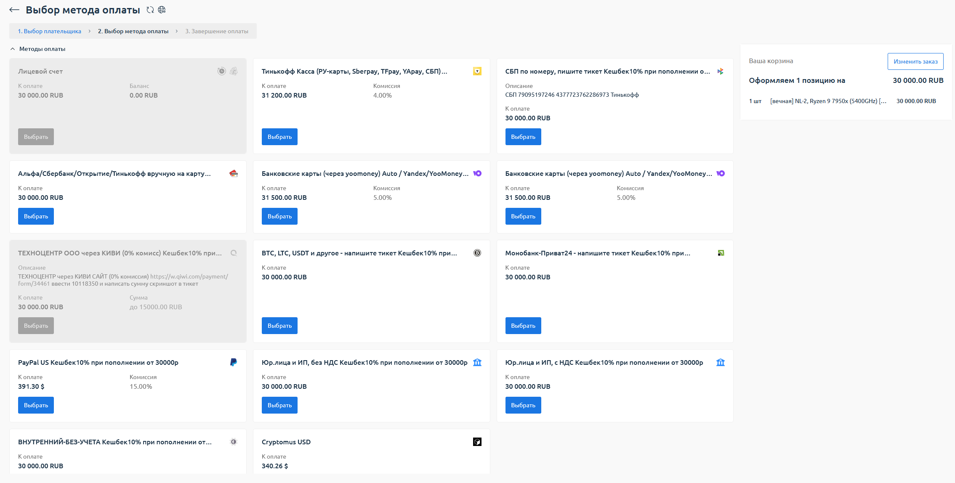Image resolution: width=955 pixels, height=483 pixels.
Task: Click the СБП logo icon
Action: click(721, 71)
